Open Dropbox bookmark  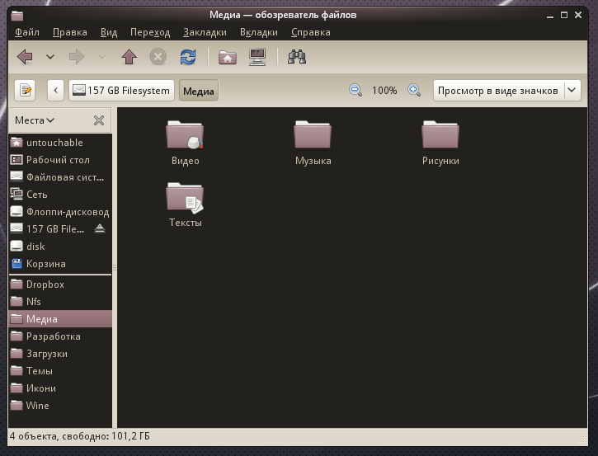click(60, 284)
